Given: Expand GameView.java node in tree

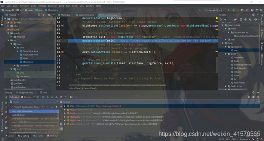Looking at the screenshot, I should 18,51.
